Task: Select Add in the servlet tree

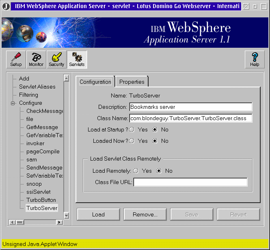Action: point(24,78)
